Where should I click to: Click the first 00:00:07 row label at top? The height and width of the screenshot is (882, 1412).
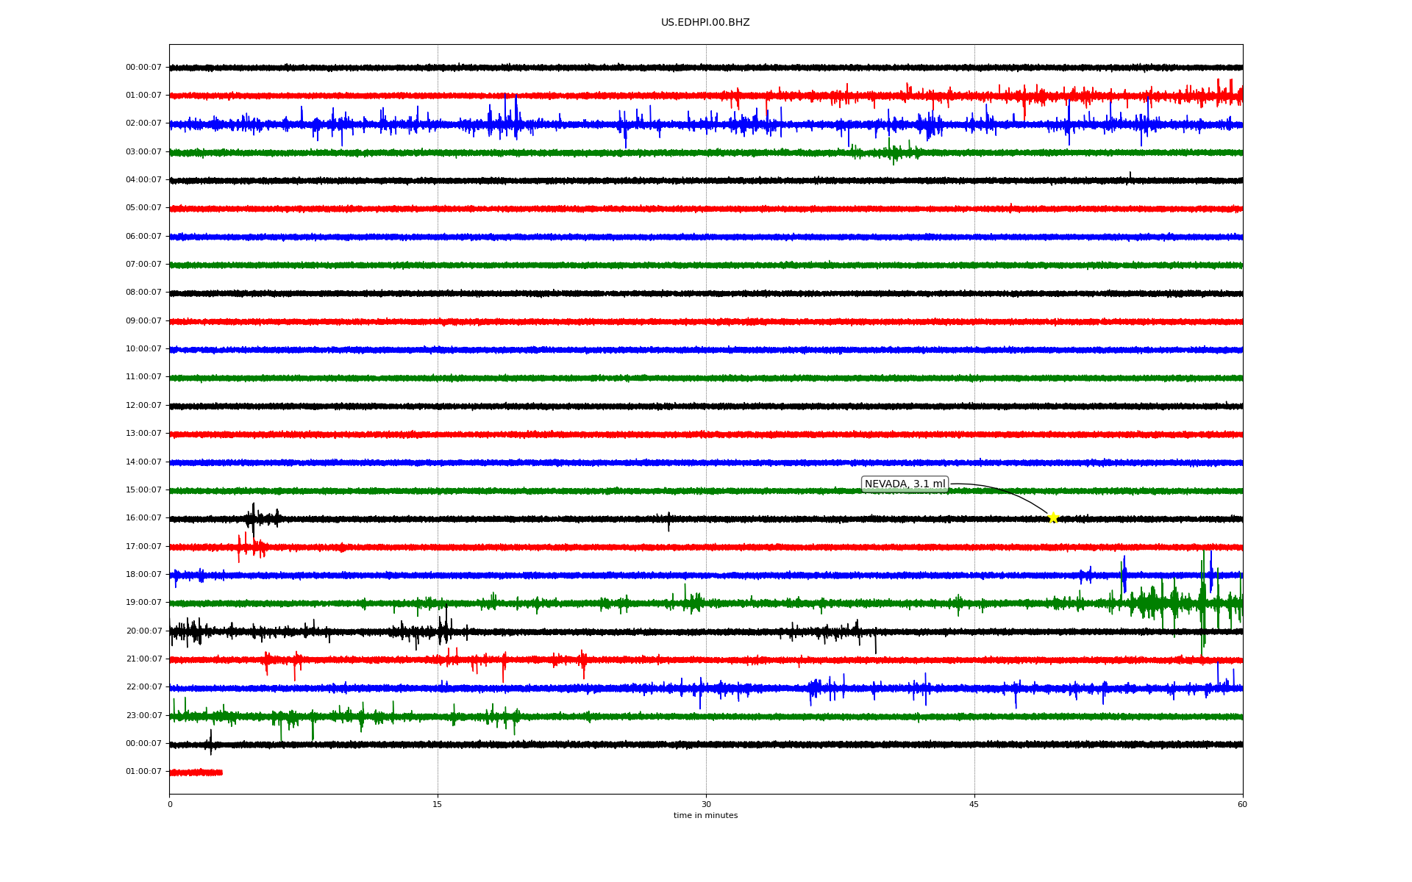tap(143, 68)
